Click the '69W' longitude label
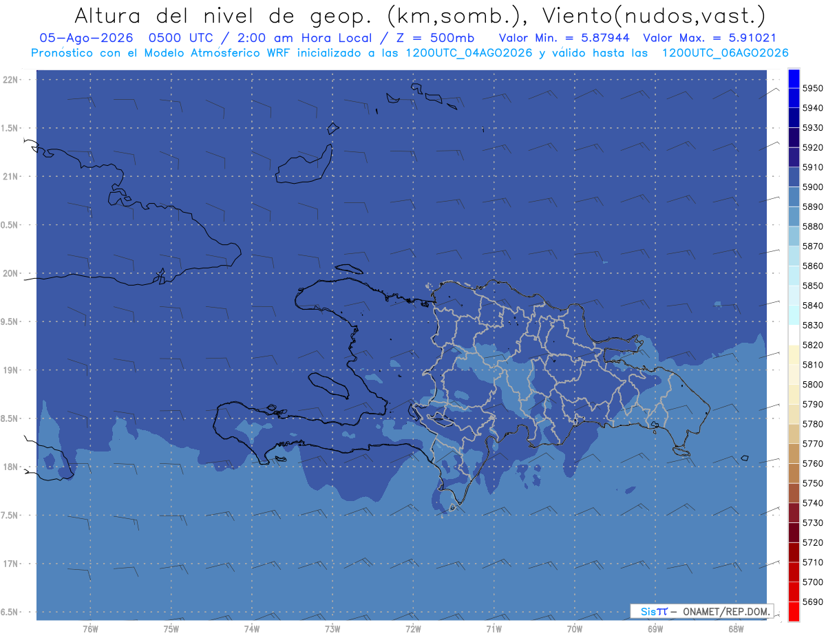Viewport: 826px width, 638px height. (x=655, y=628)
